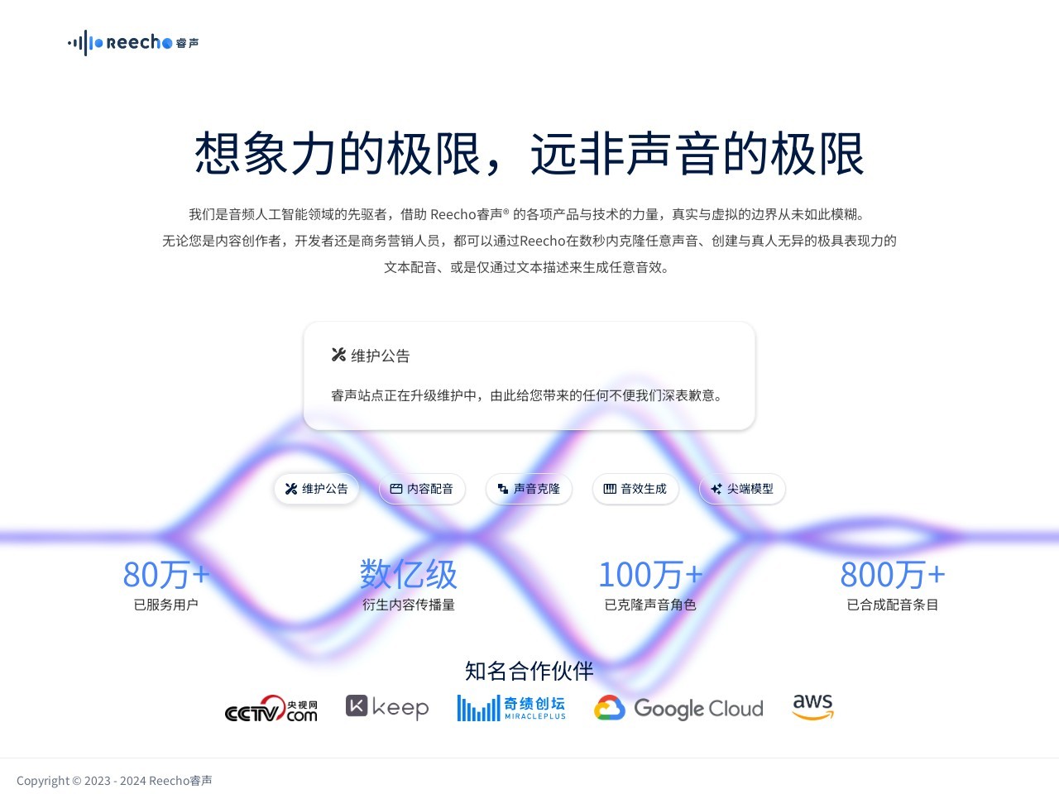This screenshot has width=1059, height=794.
Task: Click the piano icon on 音效生成 tab
Action: coord(610,489)
